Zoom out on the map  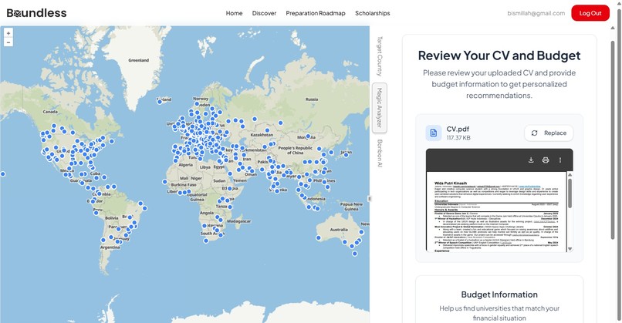click(8, 42)
